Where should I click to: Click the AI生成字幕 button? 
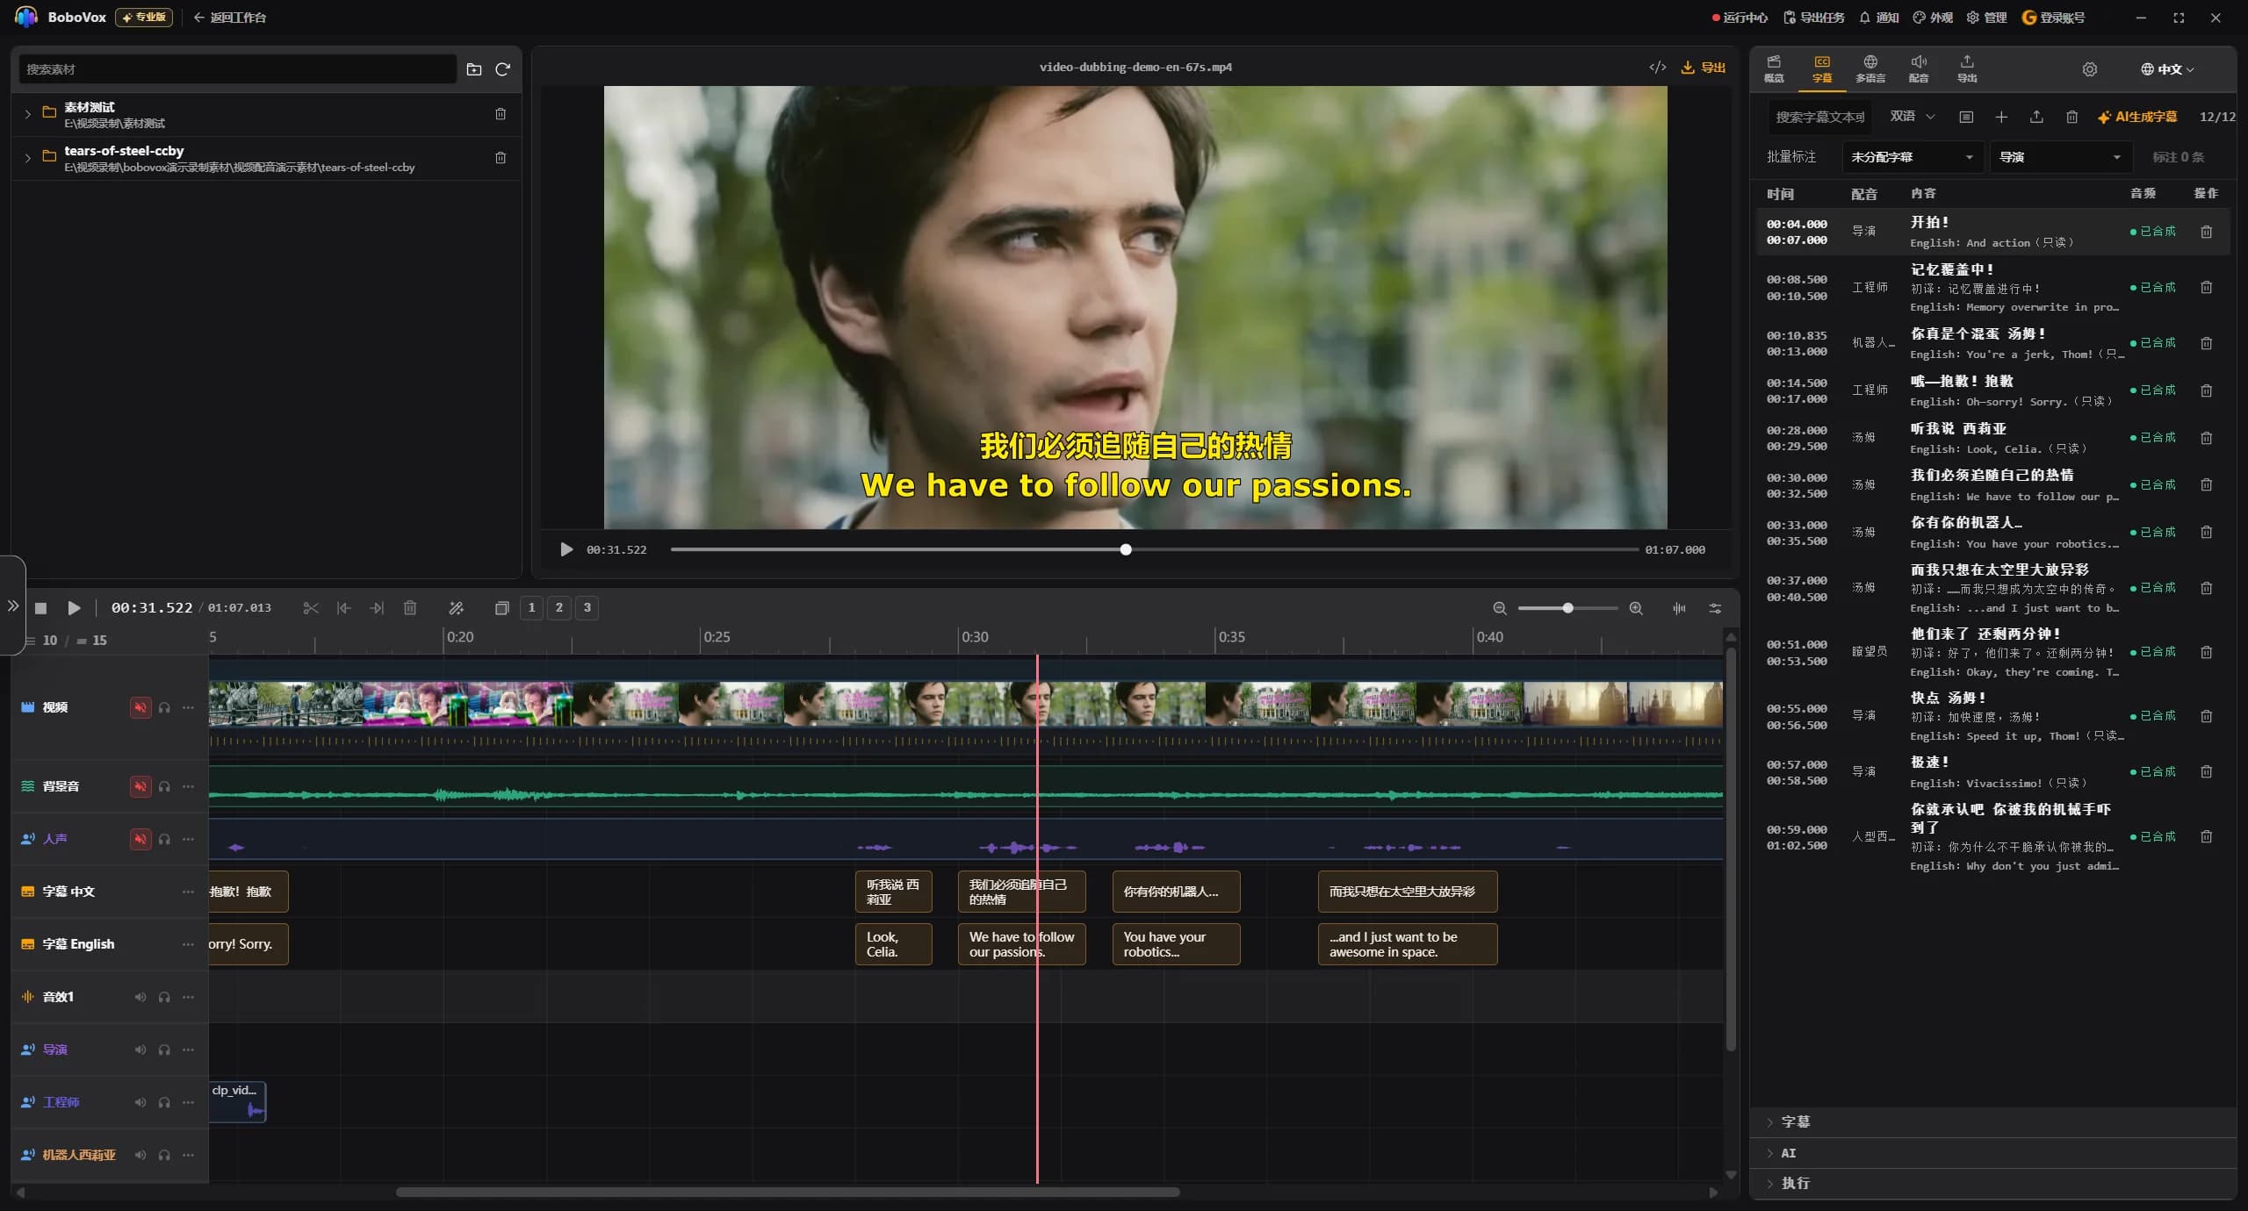[2137, 117]
